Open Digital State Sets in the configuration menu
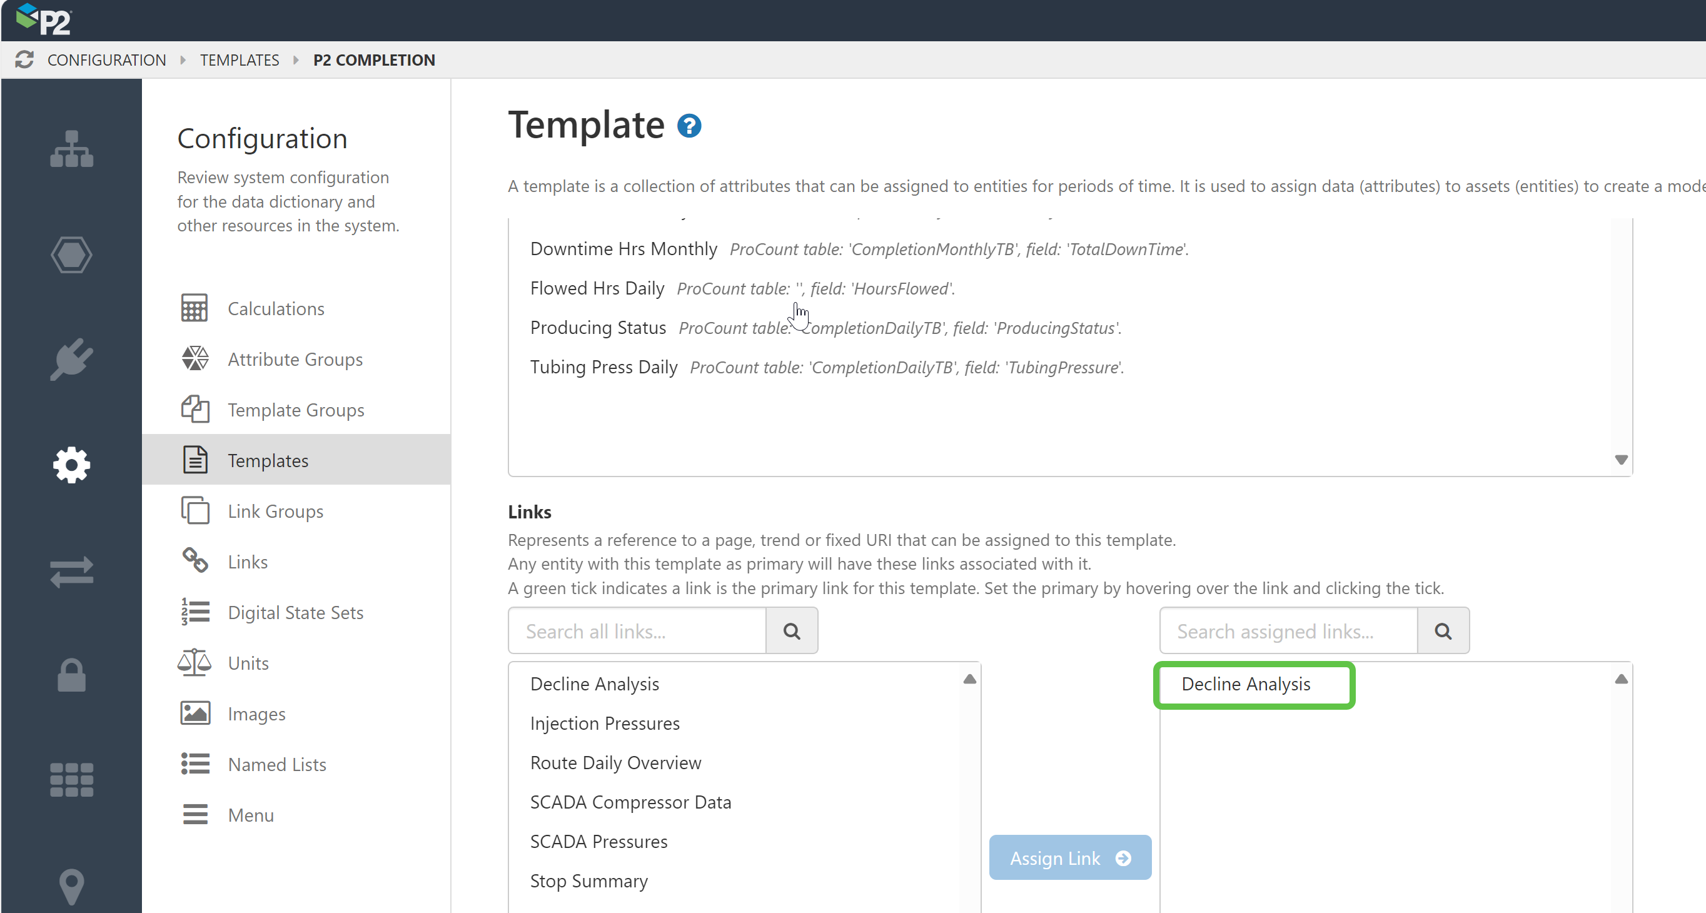This screenshot has height=913, width=1706. tap(295, 612)
